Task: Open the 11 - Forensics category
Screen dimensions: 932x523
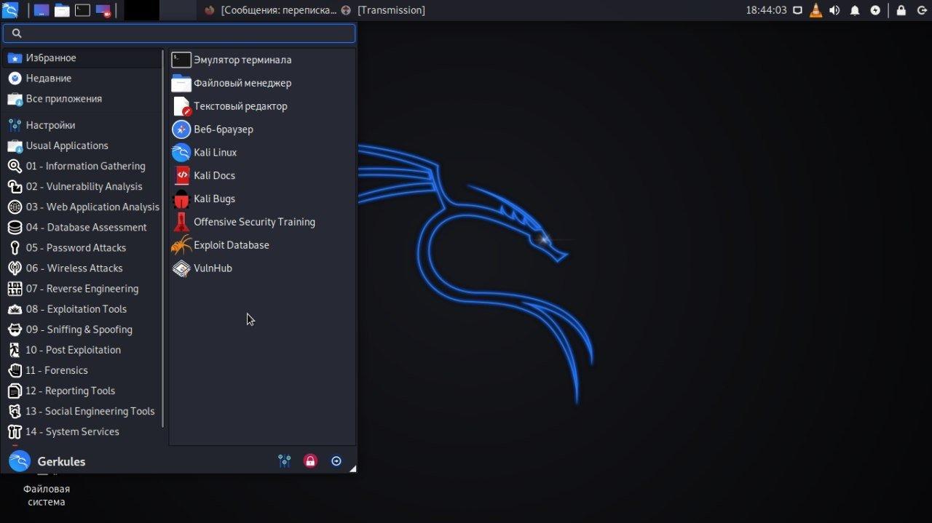Action: click(x=83, y=370)
